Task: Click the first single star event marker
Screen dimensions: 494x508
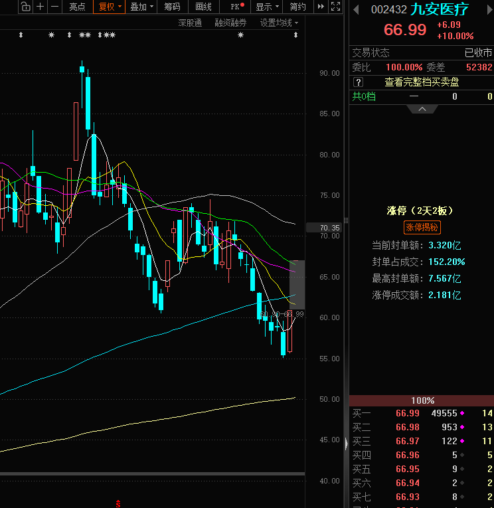Action: point(52,35)
